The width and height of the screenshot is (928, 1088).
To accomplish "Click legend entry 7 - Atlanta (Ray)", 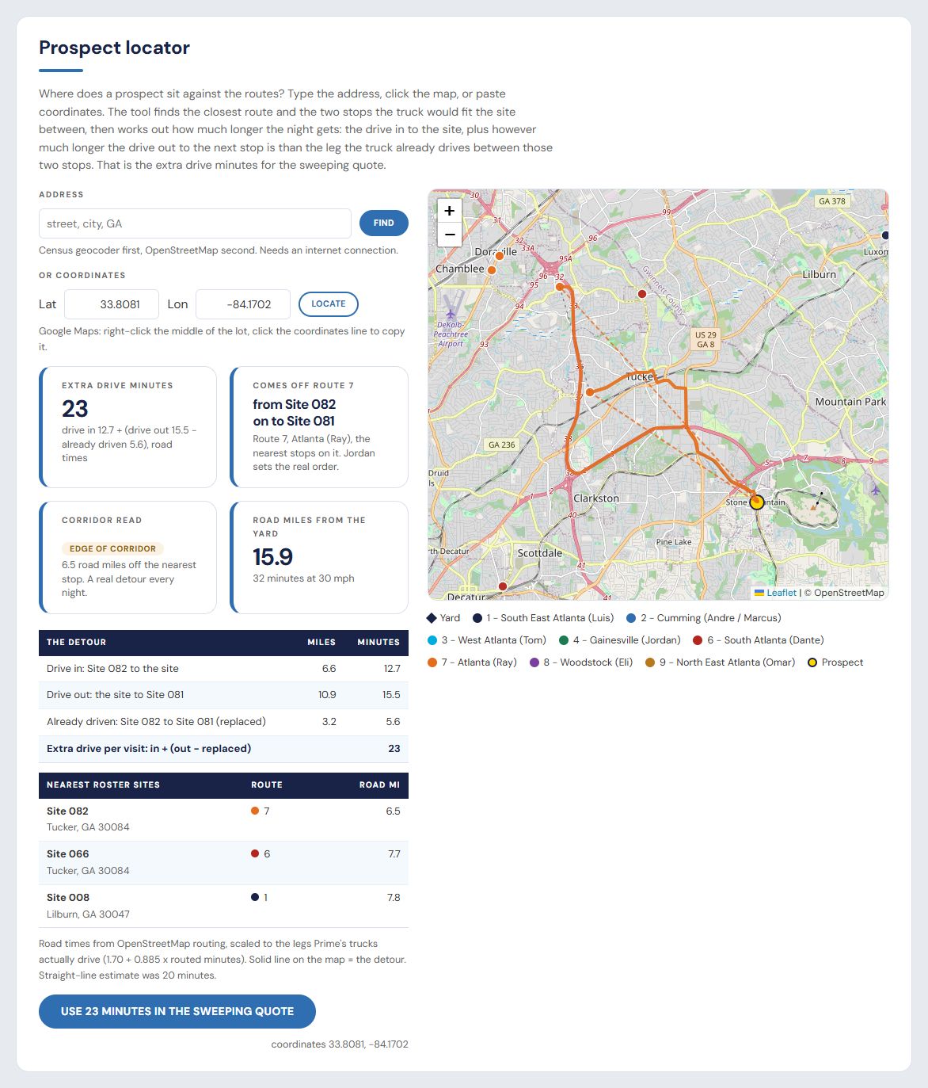I will tap(472, 662).
